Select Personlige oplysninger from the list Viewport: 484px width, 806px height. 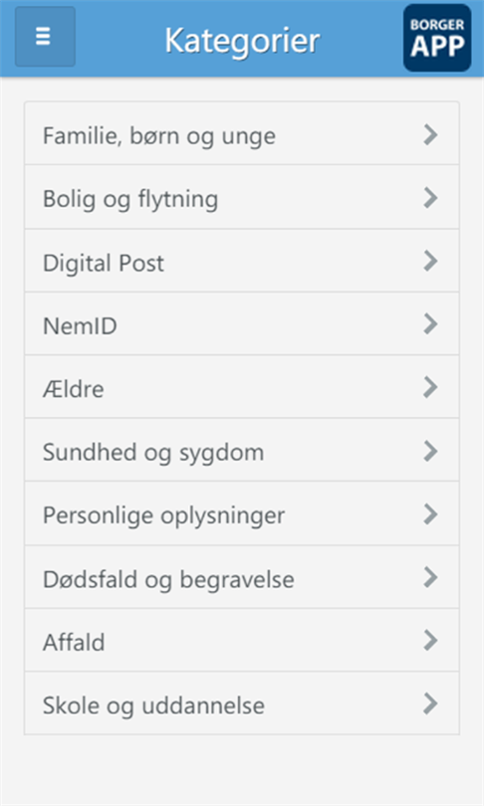242,513
